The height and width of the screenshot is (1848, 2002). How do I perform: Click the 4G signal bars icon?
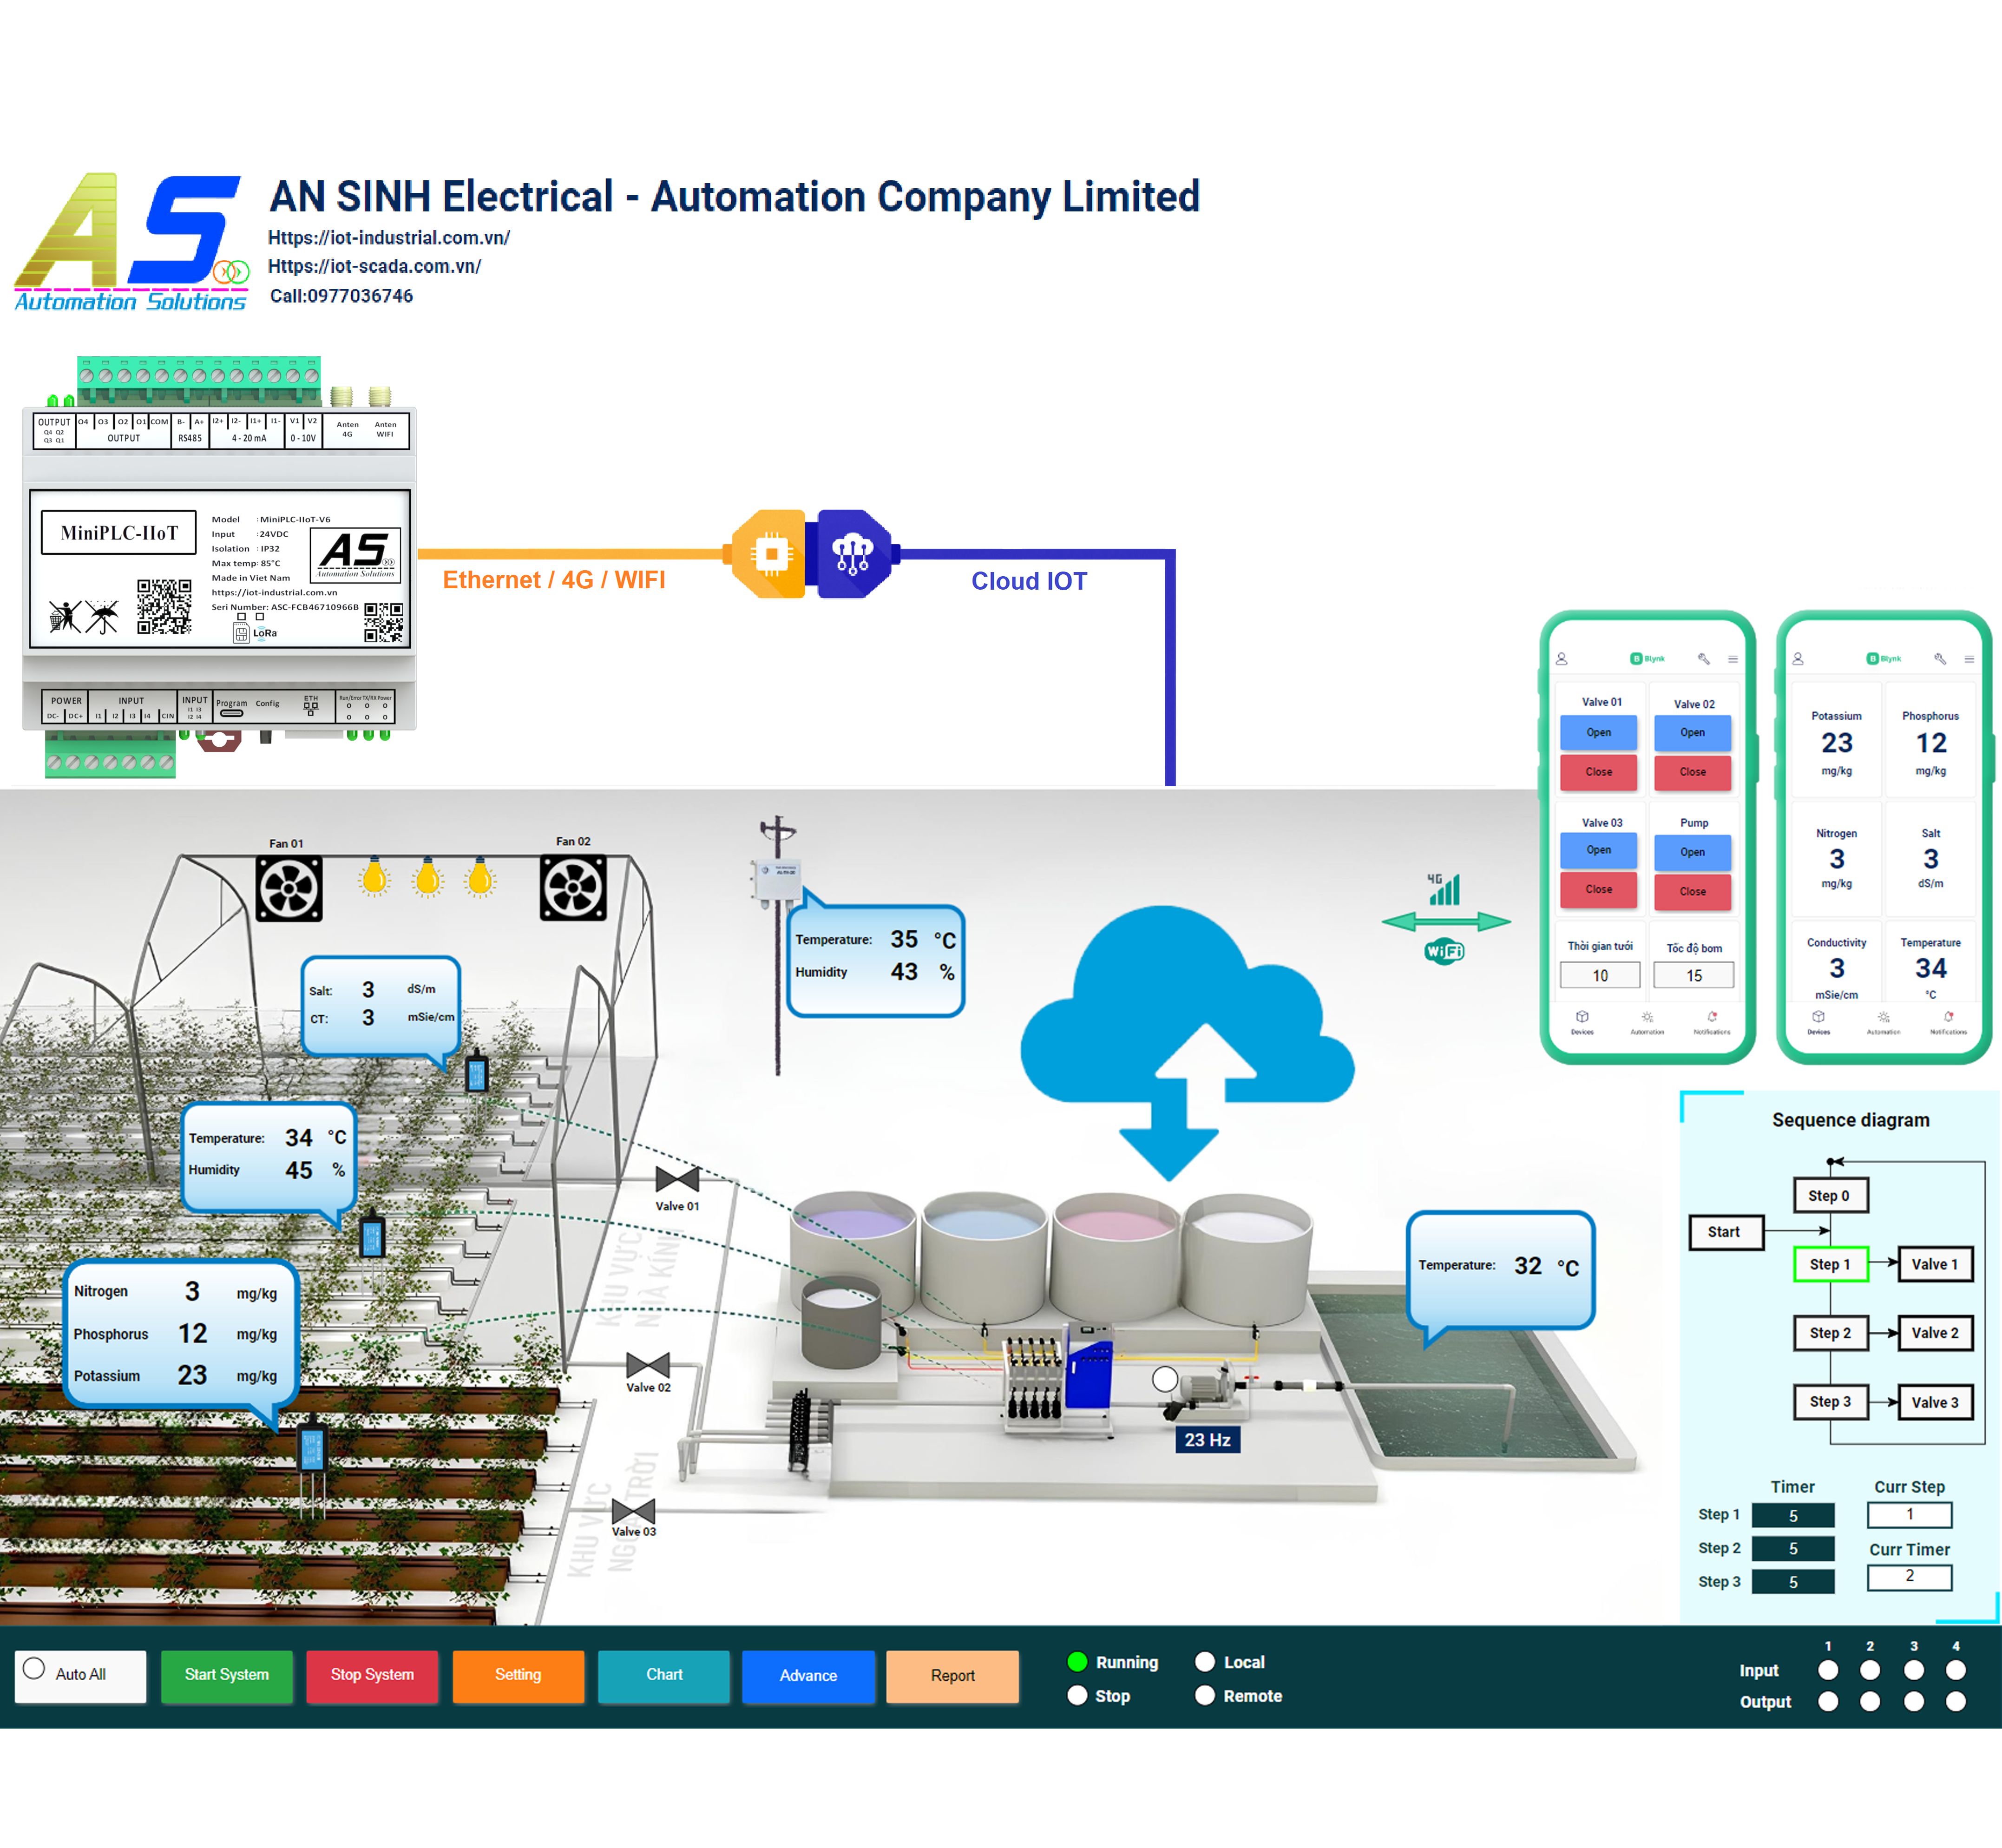coord(1444,889)
